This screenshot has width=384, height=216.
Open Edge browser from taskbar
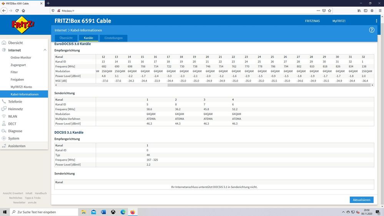coord(123,212)
